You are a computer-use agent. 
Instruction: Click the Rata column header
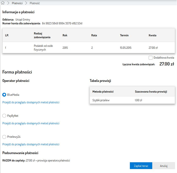pyautogui.click(x=94, y=35)
